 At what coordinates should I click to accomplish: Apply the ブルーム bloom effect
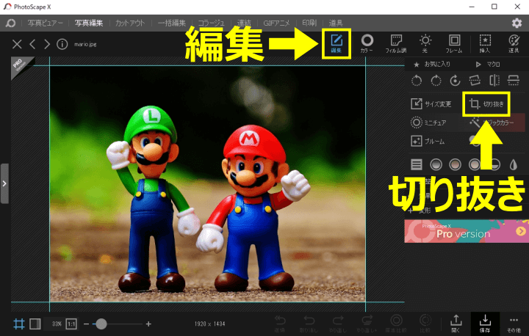click(x=428, y=141)
